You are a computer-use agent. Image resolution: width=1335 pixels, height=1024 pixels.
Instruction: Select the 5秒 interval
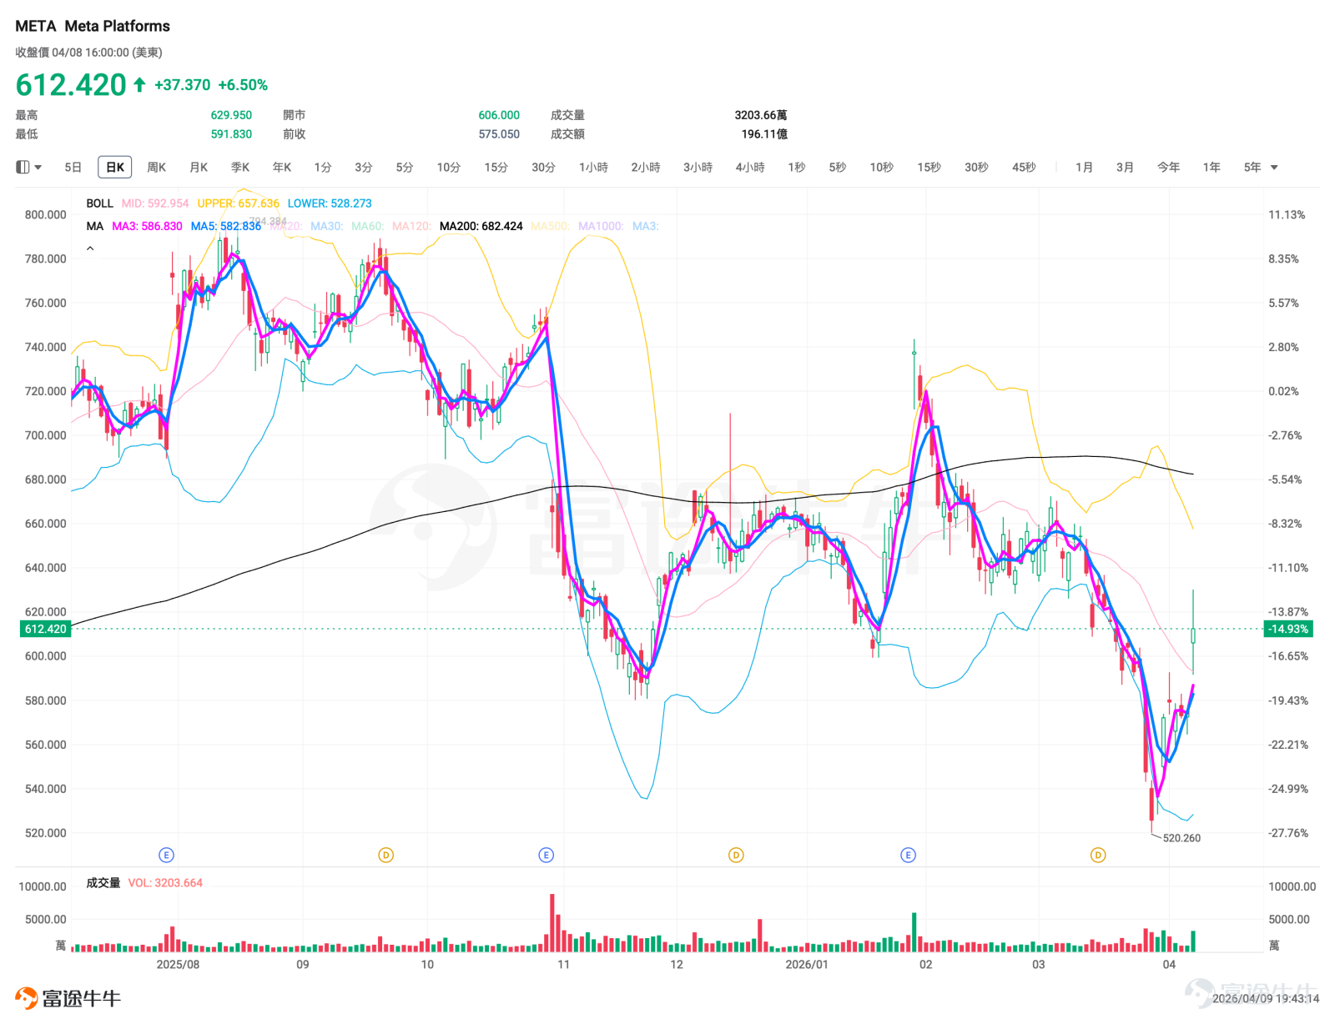838,168
